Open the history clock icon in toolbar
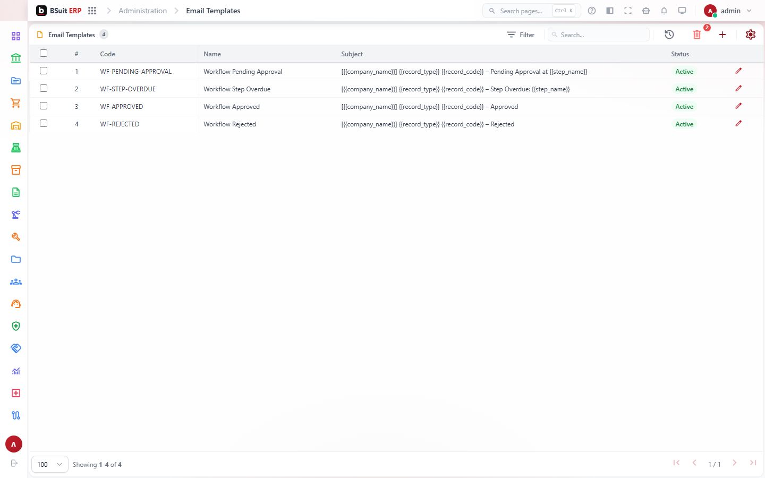This screenshot has width=765, height=478. 669,35
